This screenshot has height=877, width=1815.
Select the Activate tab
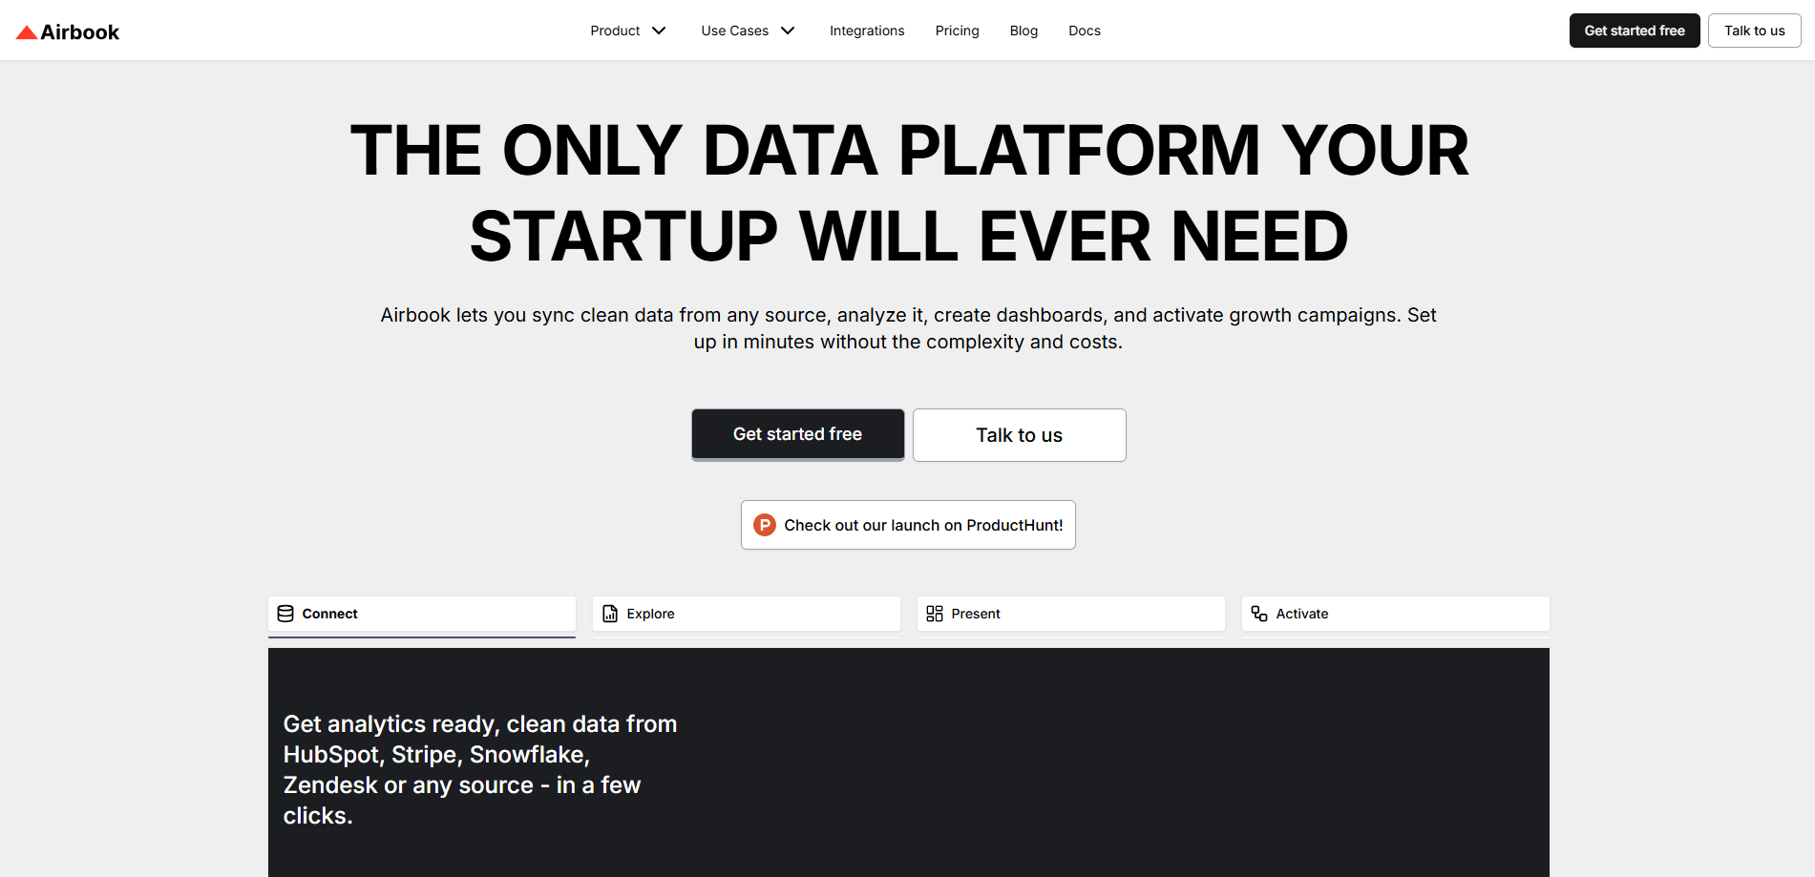tap(1395, 614)
